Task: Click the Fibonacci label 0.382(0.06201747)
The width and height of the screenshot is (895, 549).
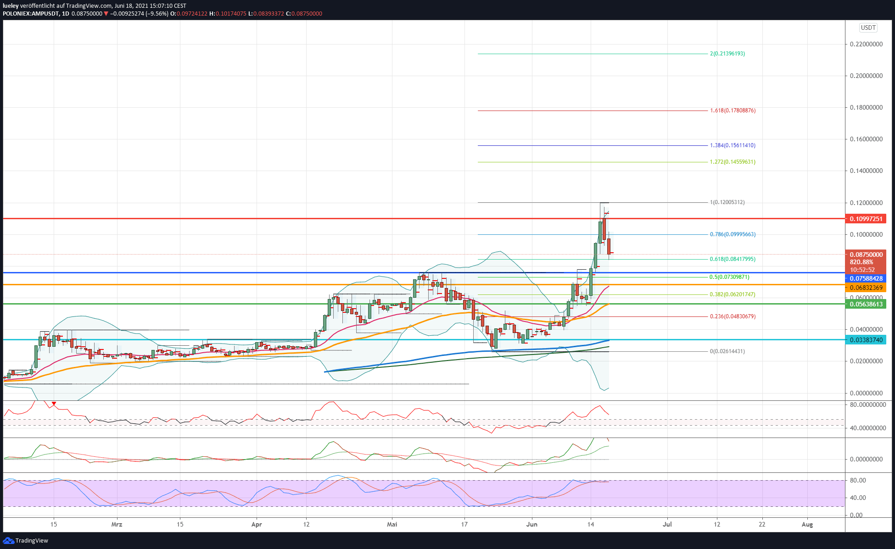Action: [x=733, y=294]
